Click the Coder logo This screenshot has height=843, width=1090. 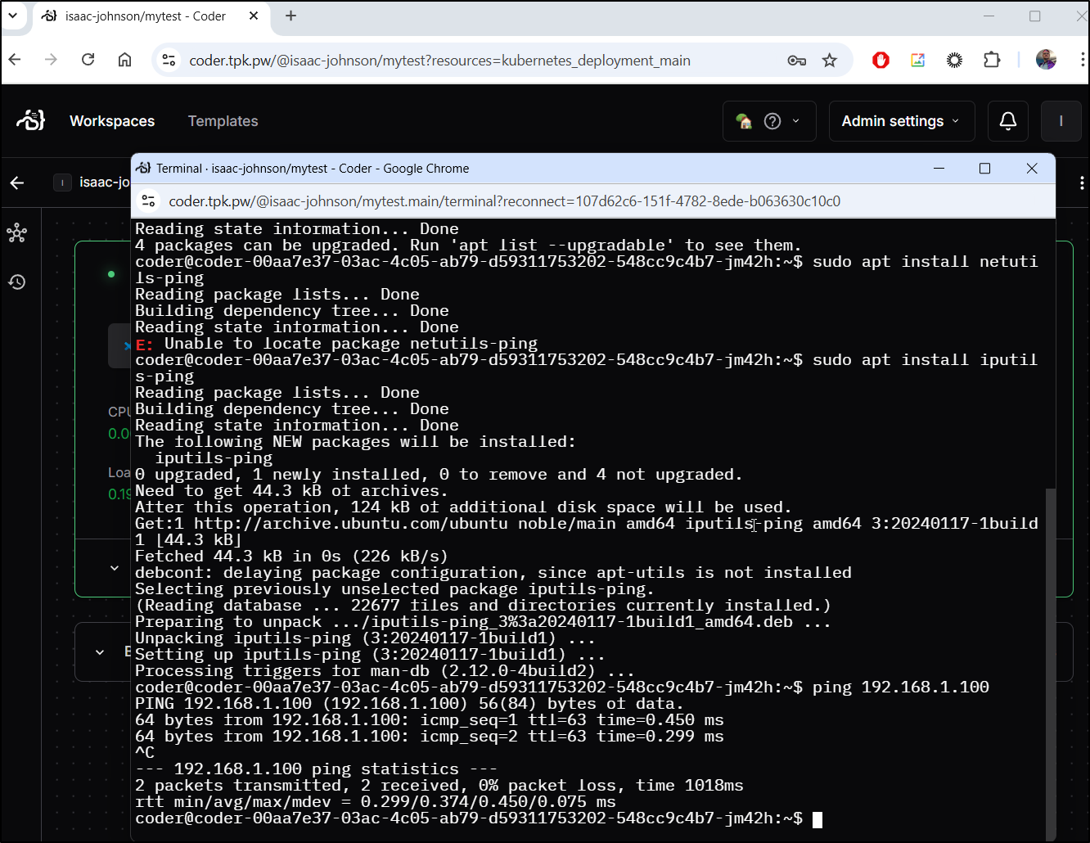click(x=31, y=120)
